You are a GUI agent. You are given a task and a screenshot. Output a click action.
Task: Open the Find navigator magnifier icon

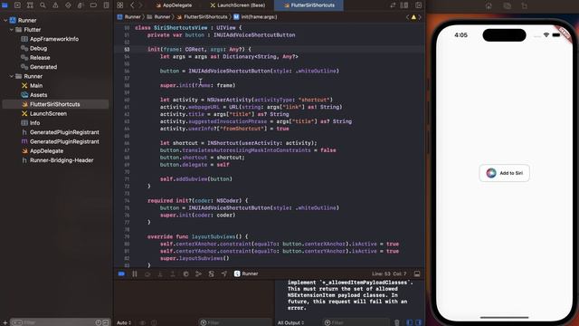click(x=43, y=5)
